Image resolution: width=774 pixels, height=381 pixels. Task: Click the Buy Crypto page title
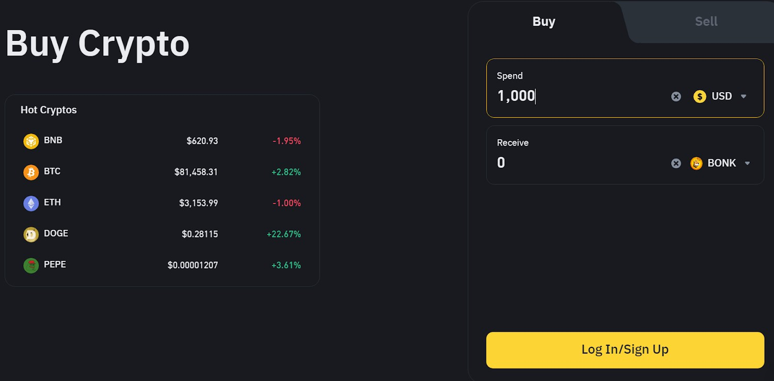click(98, 45)
